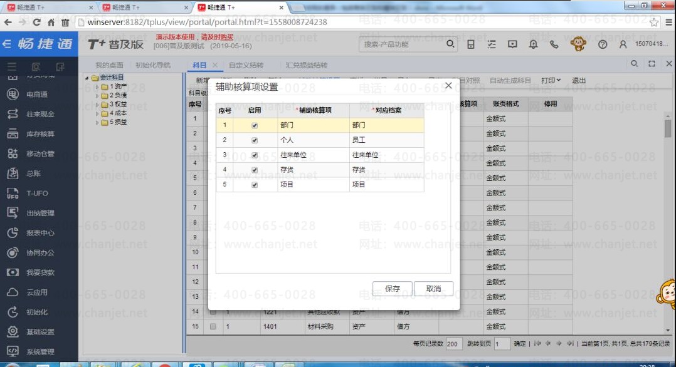
Task: Open the 总账 sidebar module
Action: pos(25,173)
